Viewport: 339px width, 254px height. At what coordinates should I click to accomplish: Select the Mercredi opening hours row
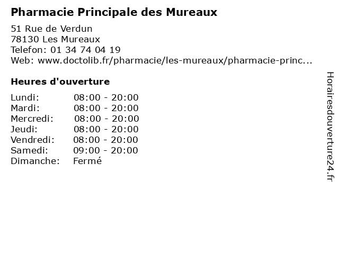(x=75, y=119)
